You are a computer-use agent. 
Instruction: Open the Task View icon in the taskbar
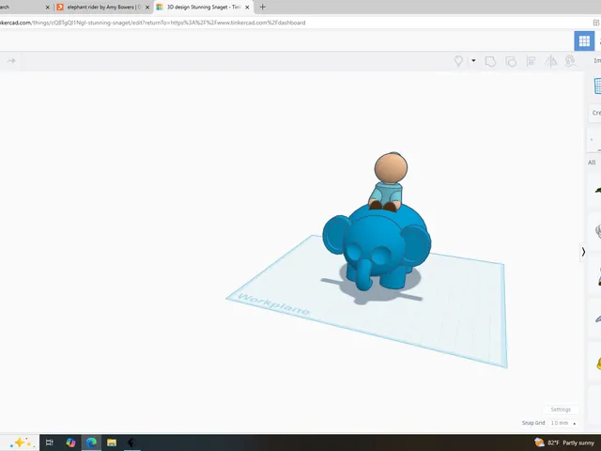coord(50,443)
